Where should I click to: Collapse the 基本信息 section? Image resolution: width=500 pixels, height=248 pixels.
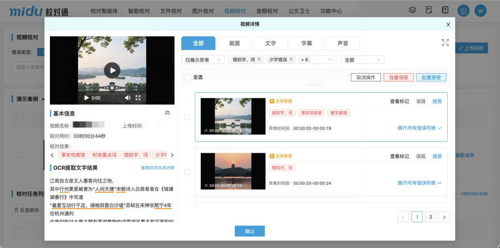point(167,113)
